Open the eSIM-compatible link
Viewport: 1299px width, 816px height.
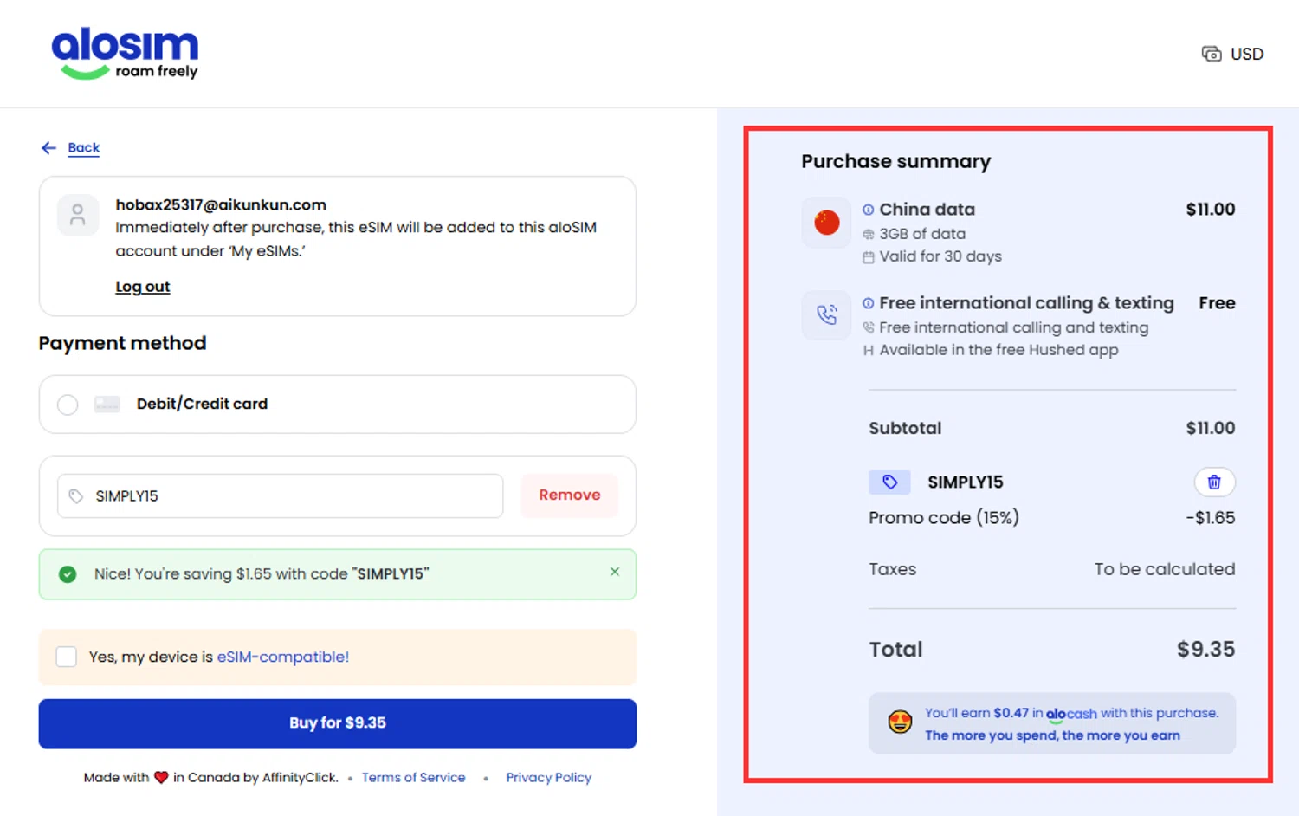(282, 657)
